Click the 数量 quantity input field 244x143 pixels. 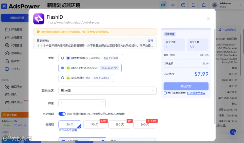pos(82,103)
